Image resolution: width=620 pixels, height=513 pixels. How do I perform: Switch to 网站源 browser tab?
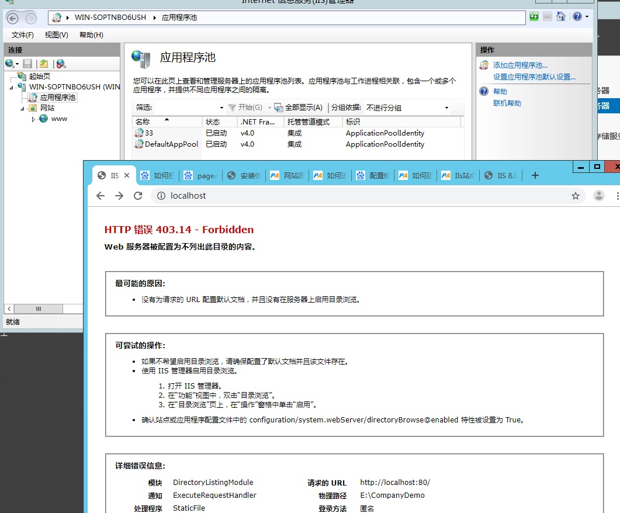287,175
